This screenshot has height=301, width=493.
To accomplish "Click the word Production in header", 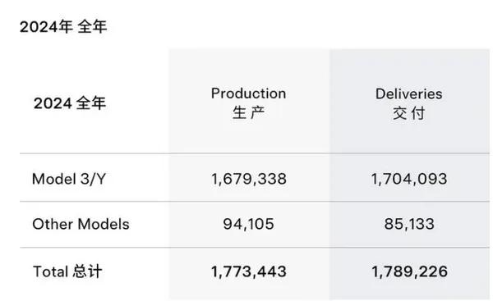I will 248,93.
